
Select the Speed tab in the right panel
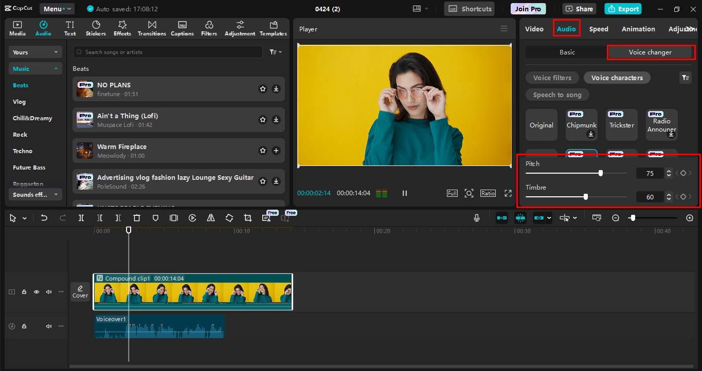tap(598, 29)
